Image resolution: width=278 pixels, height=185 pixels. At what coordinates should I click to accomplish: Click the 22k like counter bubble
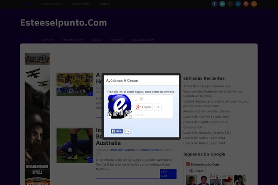(127, 131)
